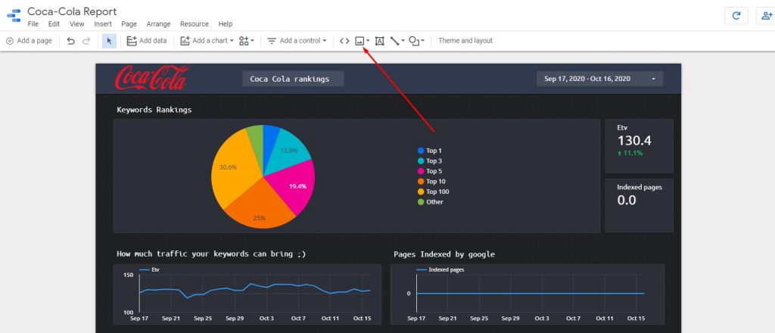775x333 pixels.
Task: Click the Top 3 legend label
Action: pyautogui.click(x=434, y=161)
